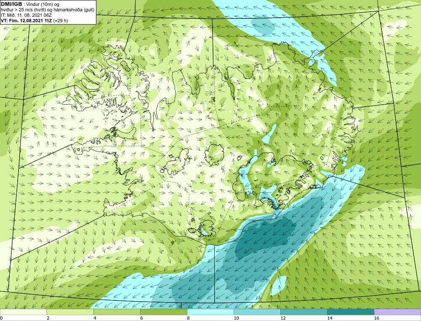Click the purple legend swatch above 16 m/s

[397, 312]
